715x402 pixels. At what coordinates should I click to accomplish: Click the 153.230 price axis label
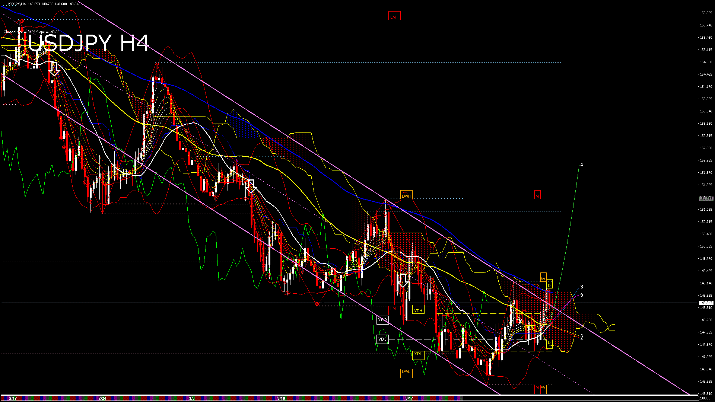coord(706,124)
